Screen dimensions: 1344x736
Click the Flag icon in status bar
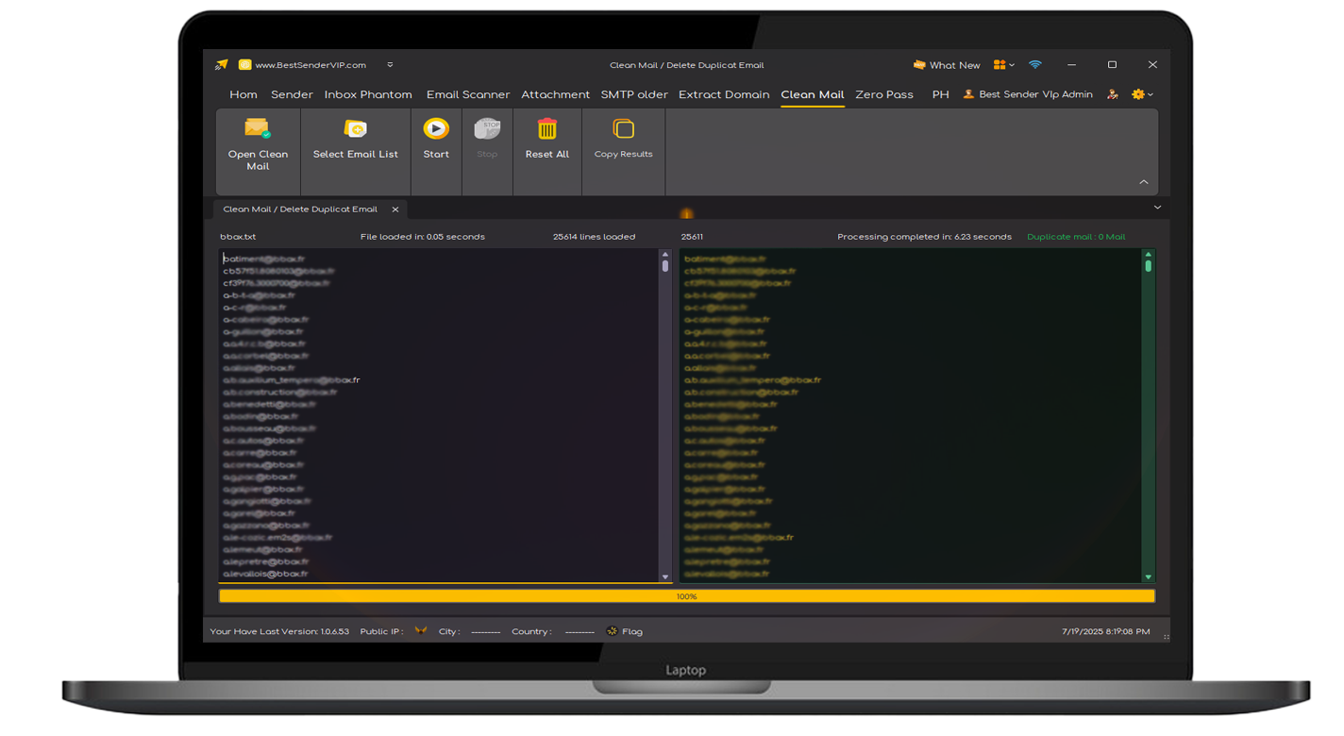click(612, 631)
